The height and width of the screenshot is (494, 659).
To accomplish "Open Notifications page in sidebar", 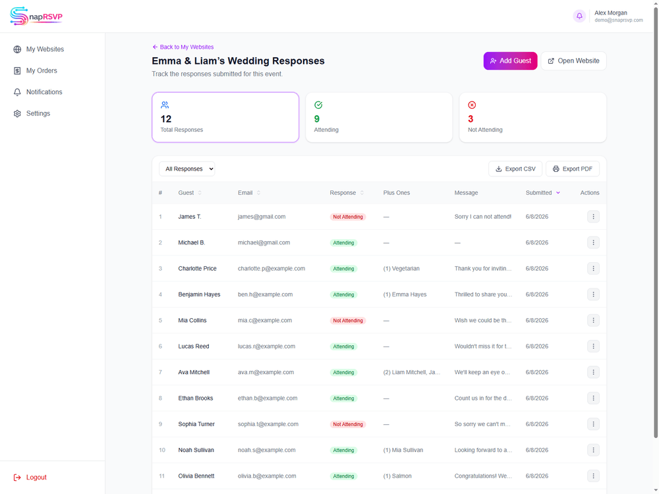I will [44, 92].
